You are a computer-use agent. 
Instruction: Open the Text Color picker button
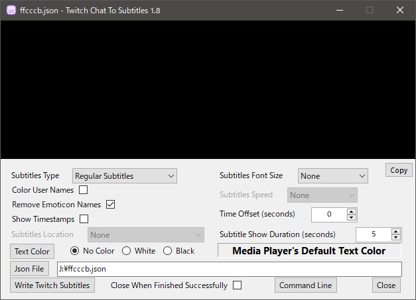(32, 252)
